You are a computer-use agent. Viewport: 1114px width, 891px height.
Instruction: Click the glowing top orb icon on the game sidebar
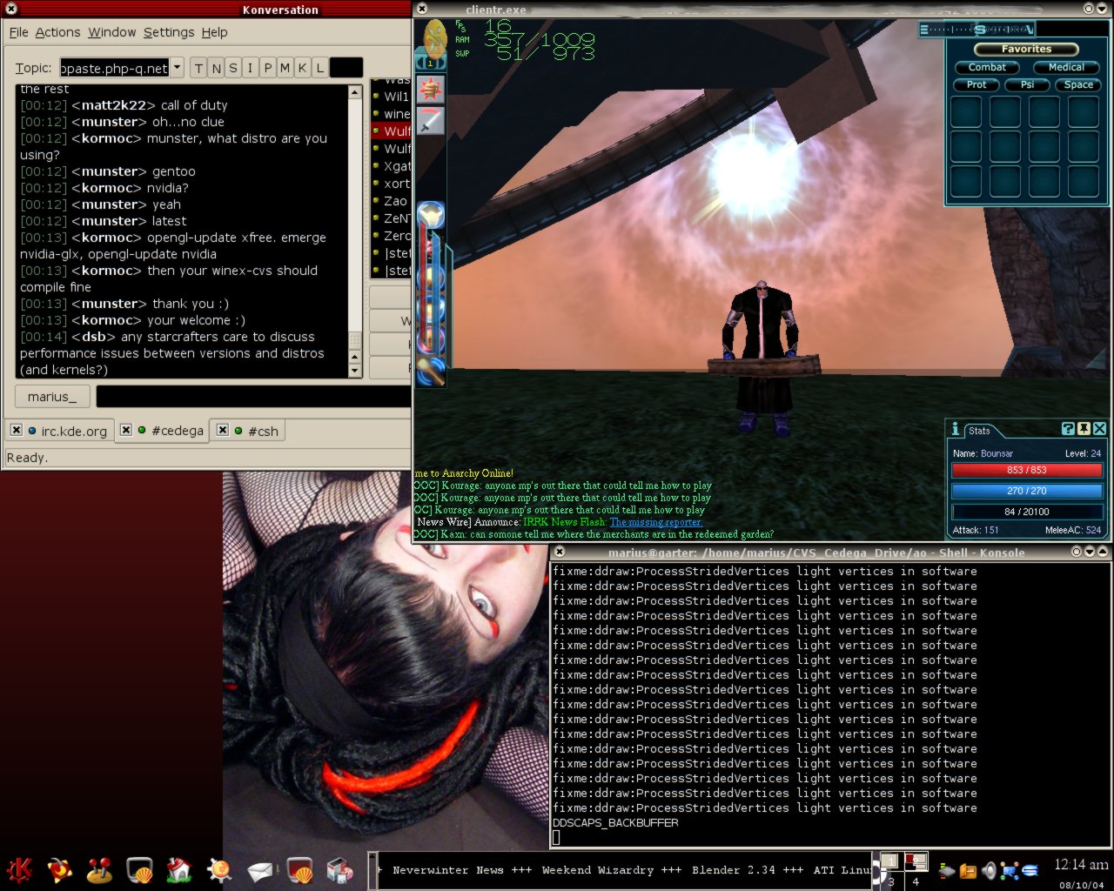pyautogui.click(x=431, y=213)
